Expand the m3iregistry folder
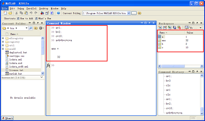Screen dimensions: 205x121 [3, 38]
